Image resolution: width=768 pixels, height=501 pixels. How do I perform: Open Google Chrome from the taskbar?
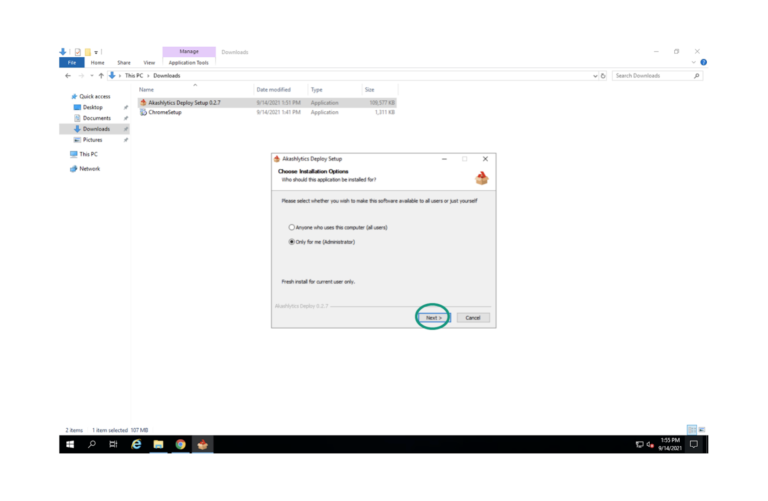click(181, 444)
